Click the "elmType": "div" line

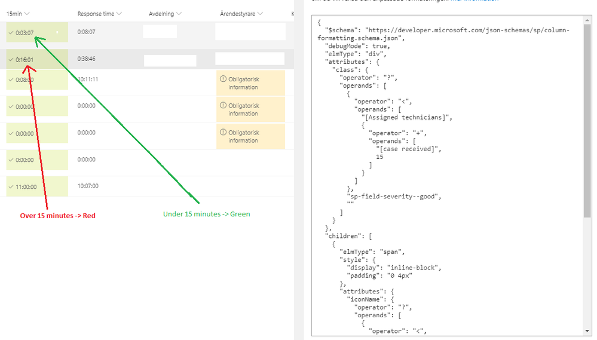tap(356, 54)
